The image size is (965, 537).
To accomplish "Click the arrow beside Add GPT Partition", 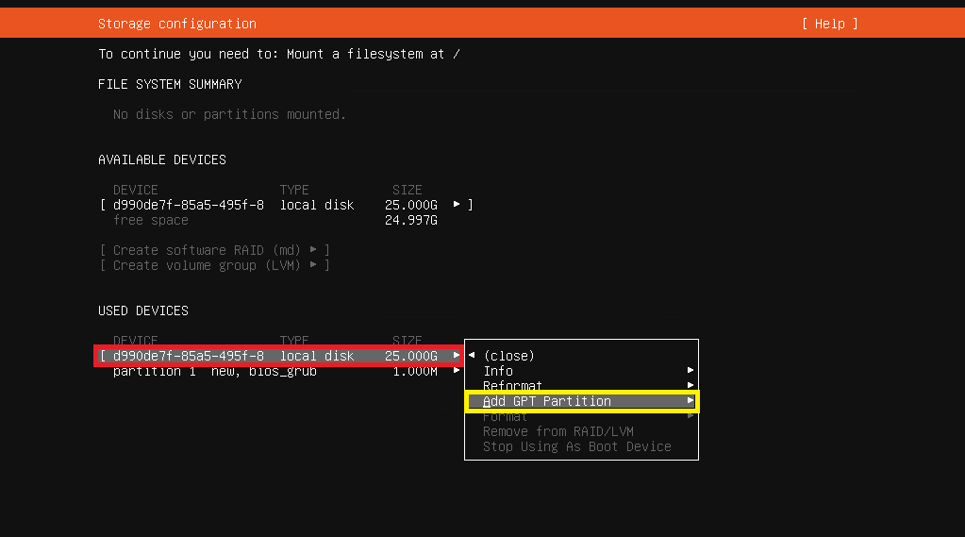I will 690,401.
